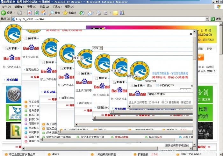223x156 pixels.
Task: Go to the Home page icon
Action: tap(44, 13)
